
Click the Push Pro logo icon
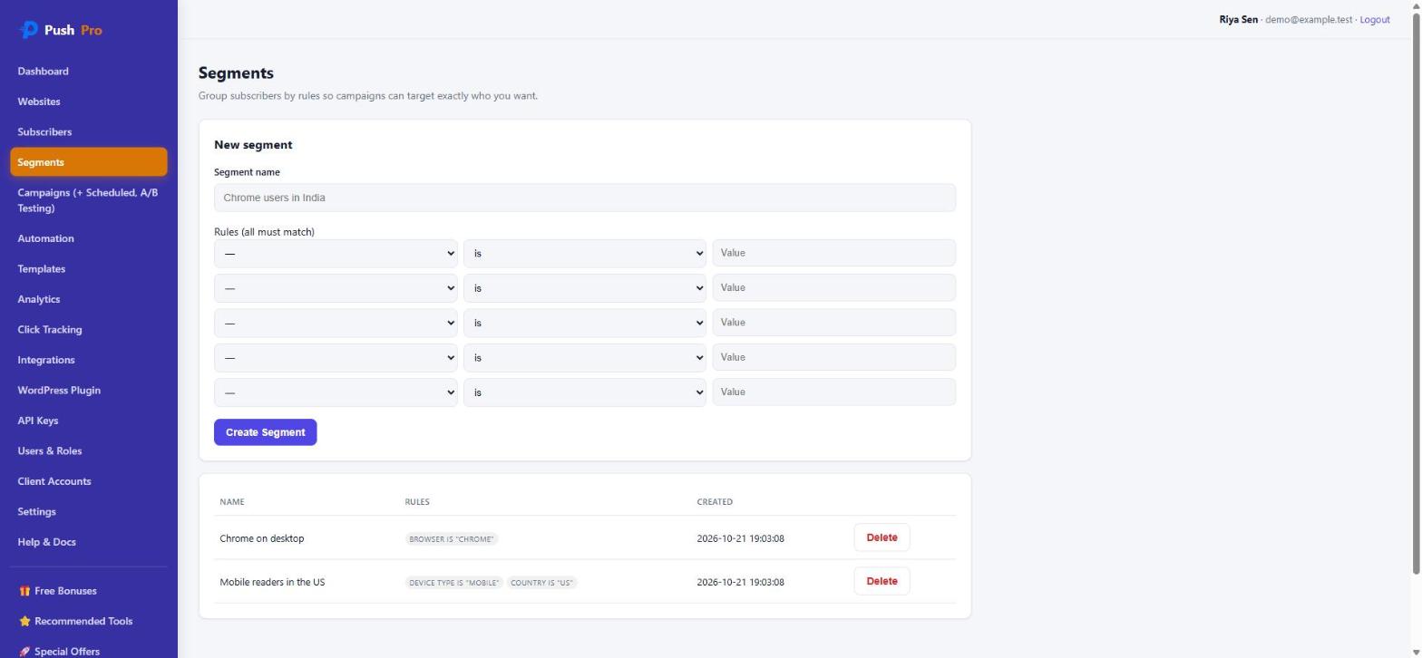pyautogui.click(x=29, y=30)
